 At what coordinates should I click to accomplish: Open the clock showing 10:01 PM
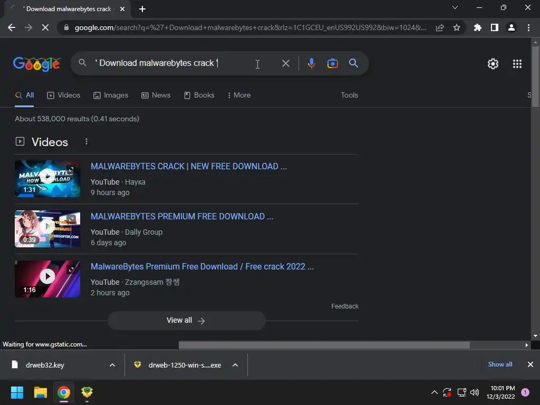pos(500,392)
